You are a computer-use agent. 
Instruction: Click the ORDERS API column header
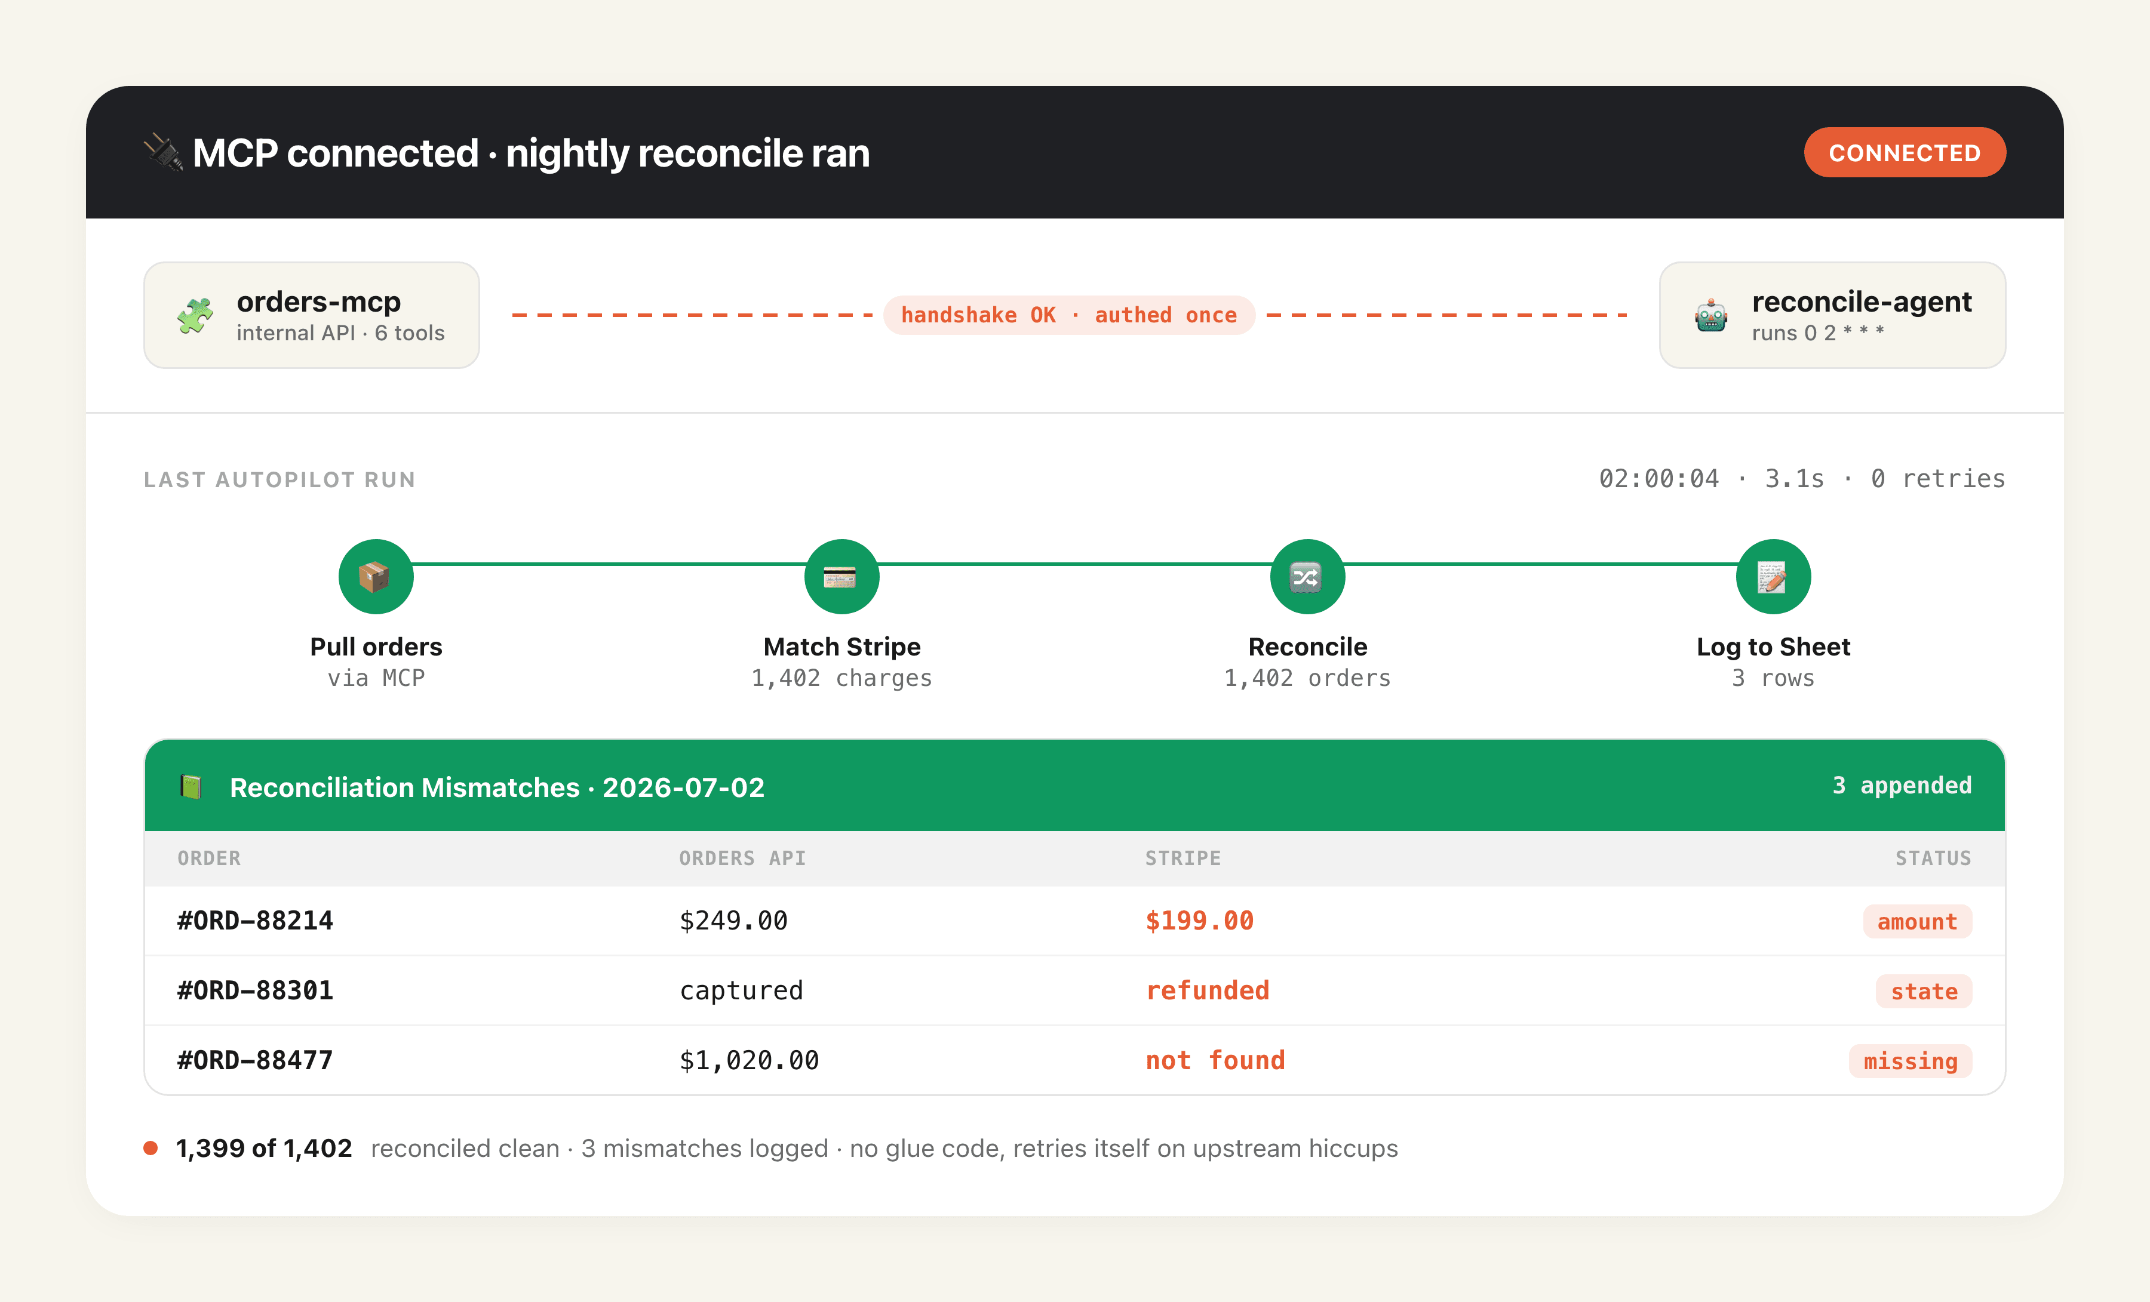pyautogui.click(x=742, y=858)
